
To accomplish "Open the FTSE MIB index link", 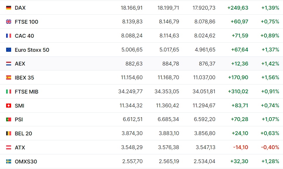I will point(27,92).
